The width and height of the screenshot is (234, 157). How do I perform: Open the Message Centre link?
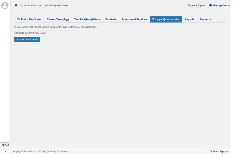[221, 5]
